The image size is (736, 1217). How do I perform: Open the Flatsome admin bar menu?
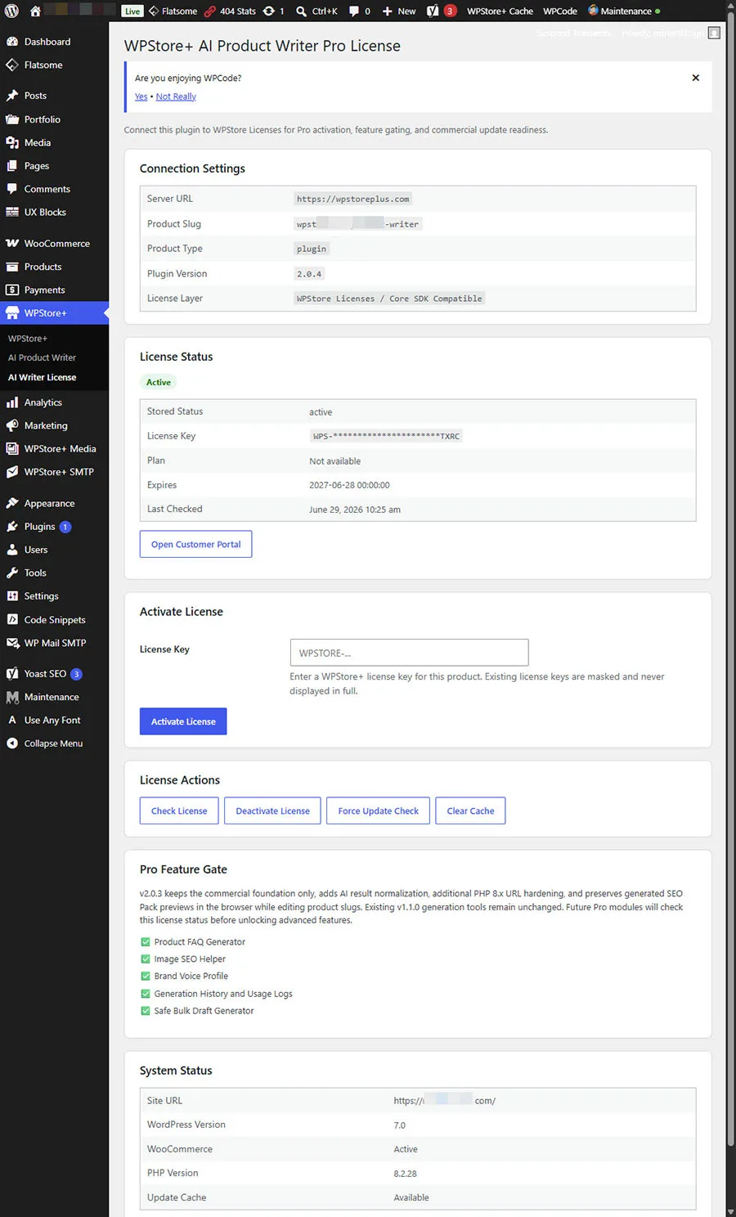pyautogui.click(x=173, y=11)
